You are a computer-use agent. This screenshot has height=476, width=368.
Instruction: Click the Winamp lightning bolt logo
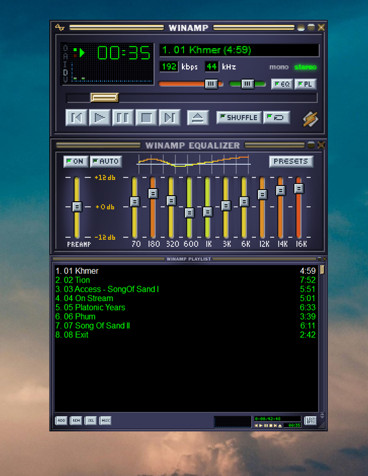(x=310, y=118)
